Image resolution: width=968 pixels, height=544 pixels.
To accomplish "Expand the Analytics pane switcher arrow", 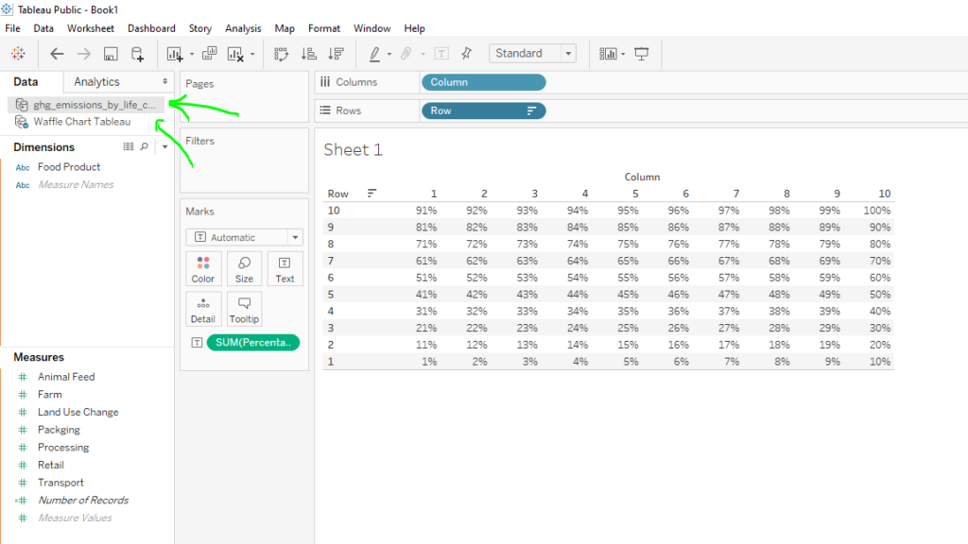I will pyautogui.click(x=164, y=81).
